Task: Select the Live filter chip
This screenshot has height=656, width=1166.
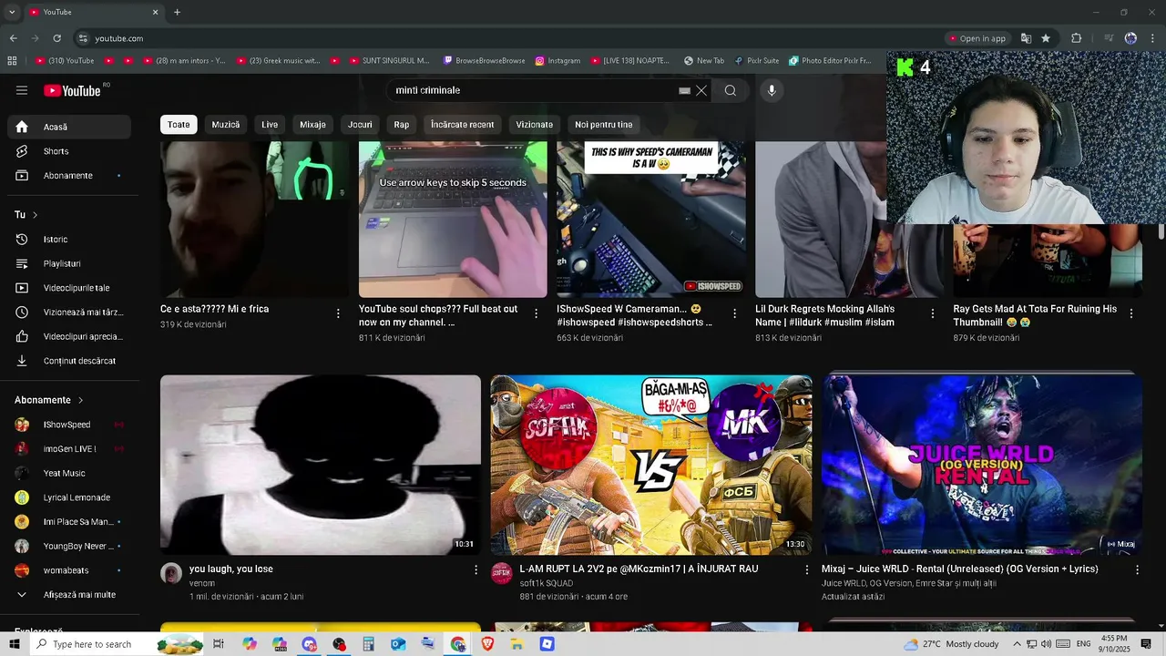Action: 270,125
